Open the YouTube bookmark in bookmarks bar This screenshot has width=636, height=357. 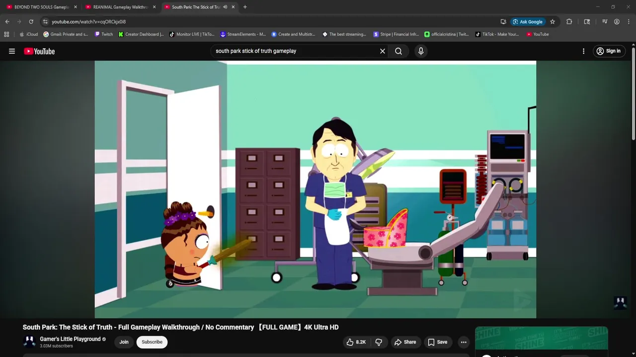coord(538,34)
